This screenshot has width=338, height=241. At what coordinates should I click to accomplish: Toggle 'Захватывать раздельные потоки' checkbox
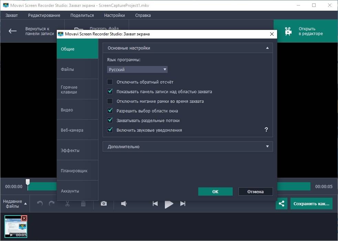tap(110, 120)
